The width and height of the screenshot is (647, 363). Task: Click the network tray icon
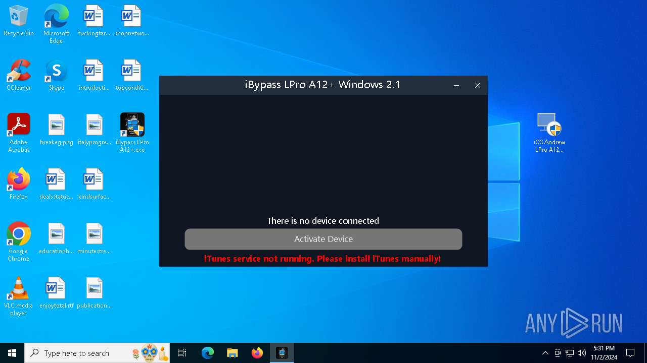(x=570, y=353)
